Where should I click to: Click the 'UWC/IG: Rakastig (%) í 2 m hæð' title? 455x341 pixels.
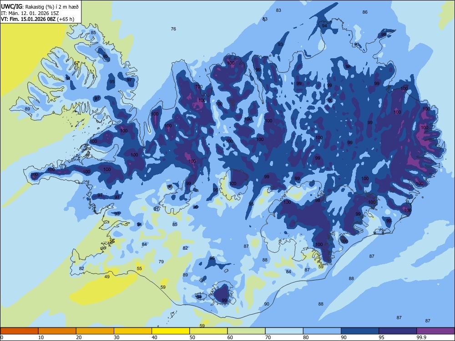pyautogui.click(x=40, y=7)
